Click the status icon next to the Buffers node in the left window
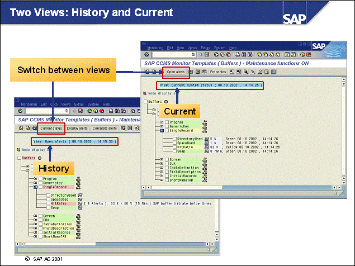The image size is (355, 266). 40,158
